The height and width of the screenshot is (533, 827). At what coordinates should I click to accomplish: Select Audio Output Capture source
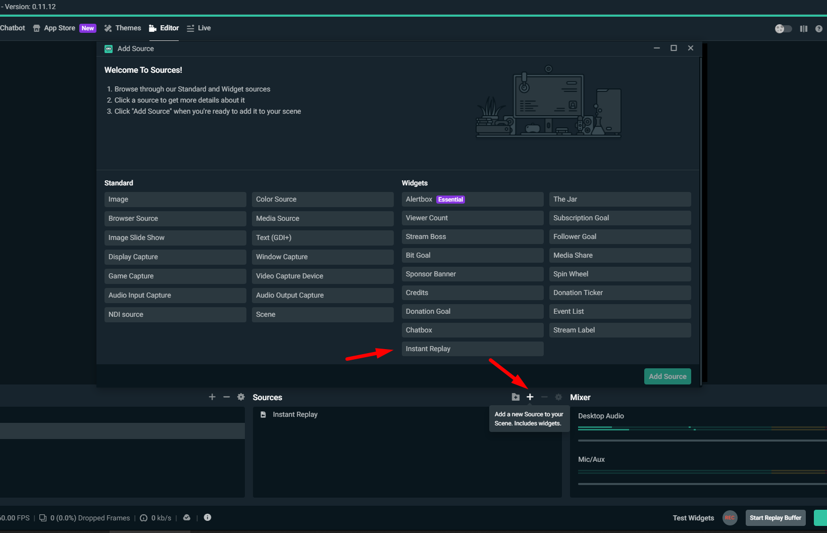323,295
